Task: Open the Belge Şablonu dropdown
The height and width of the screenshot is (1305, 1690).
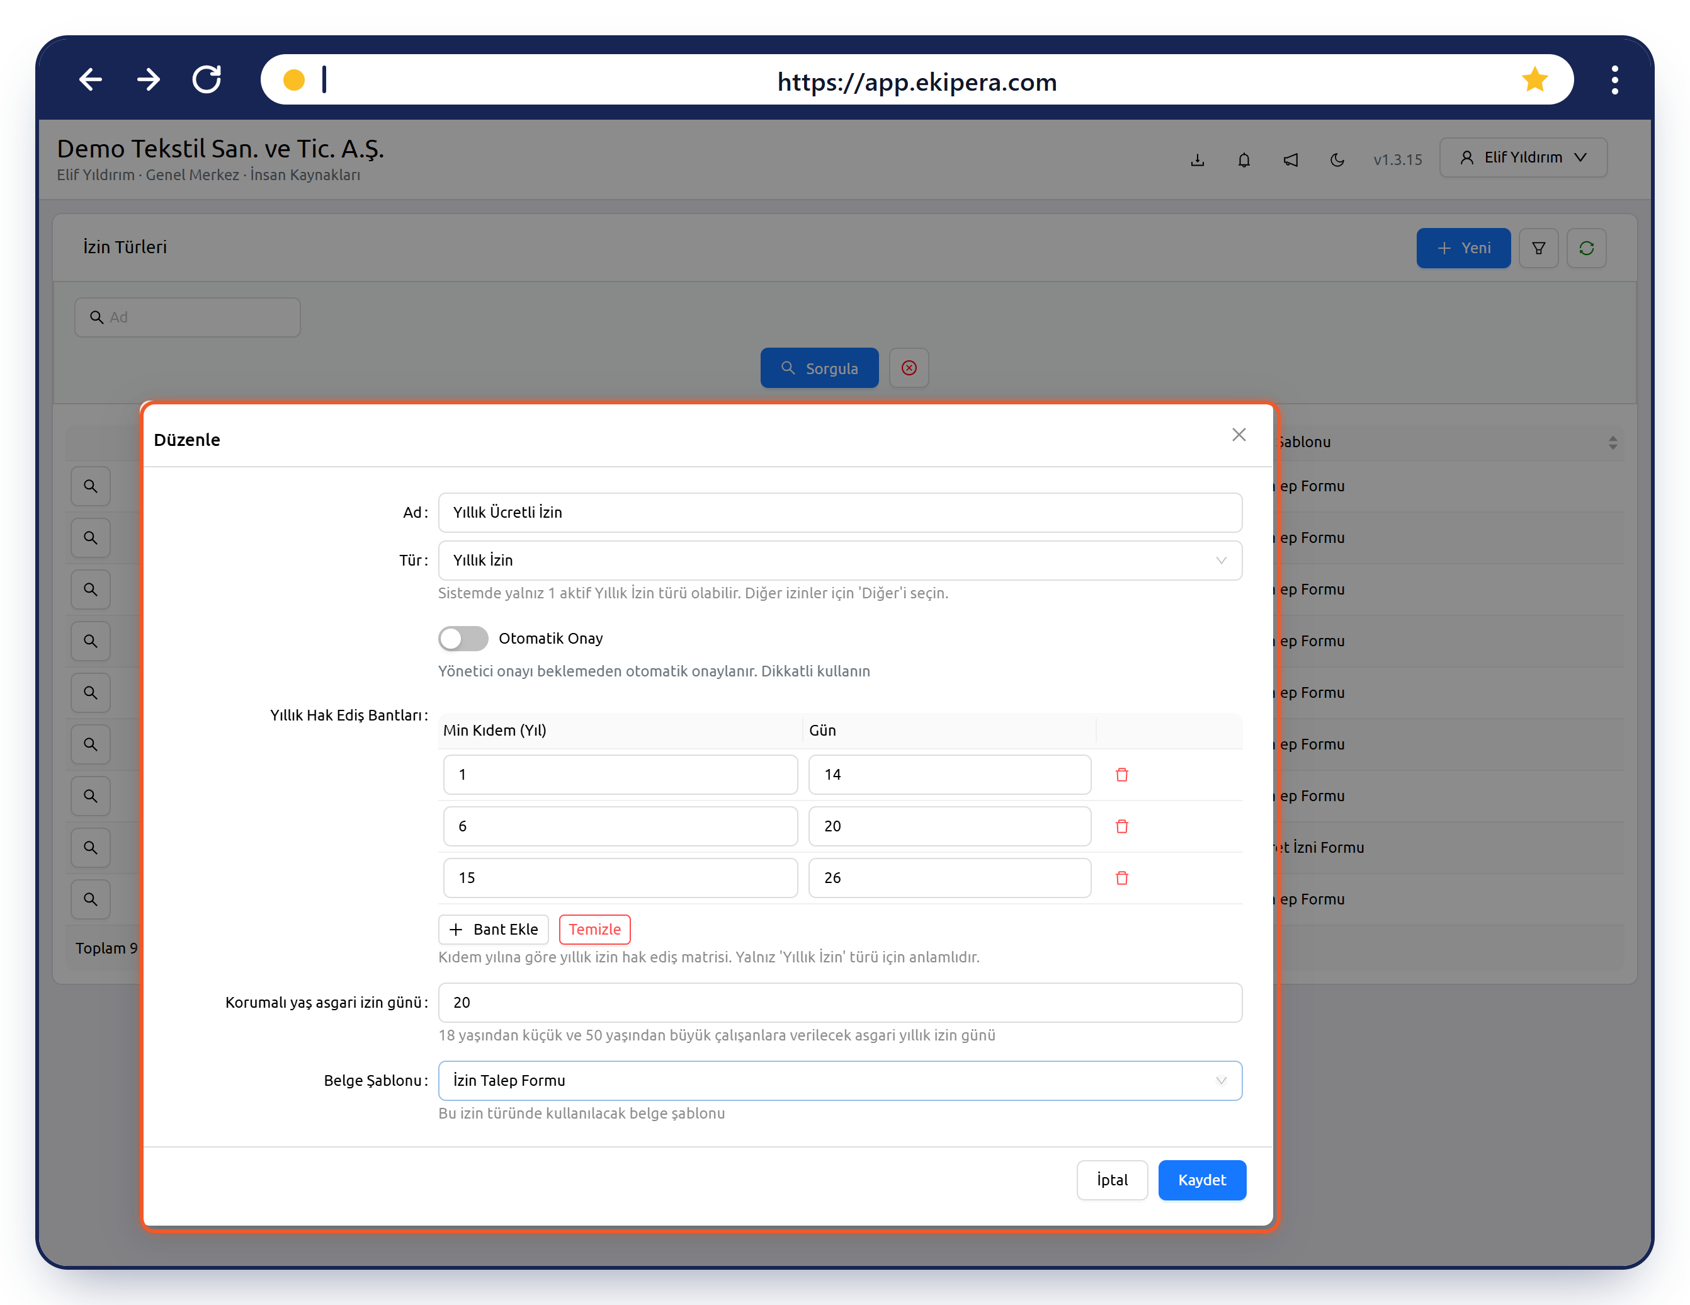Action: pos(839,1081)
